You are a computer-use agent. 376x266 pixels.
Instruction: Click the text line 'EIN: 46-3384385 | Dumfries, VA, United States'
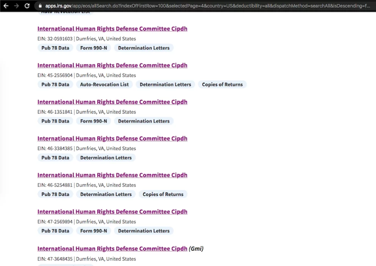86,149
